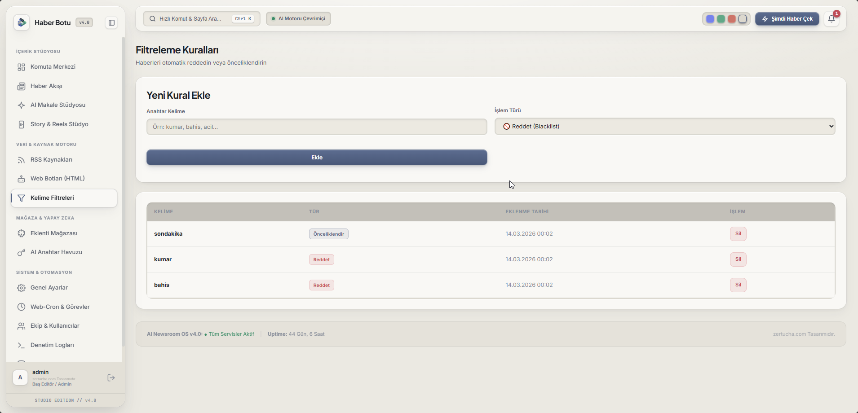Click the Eklenti Mağazası puzzle icon
858x413 pixels.
[21, 233]
